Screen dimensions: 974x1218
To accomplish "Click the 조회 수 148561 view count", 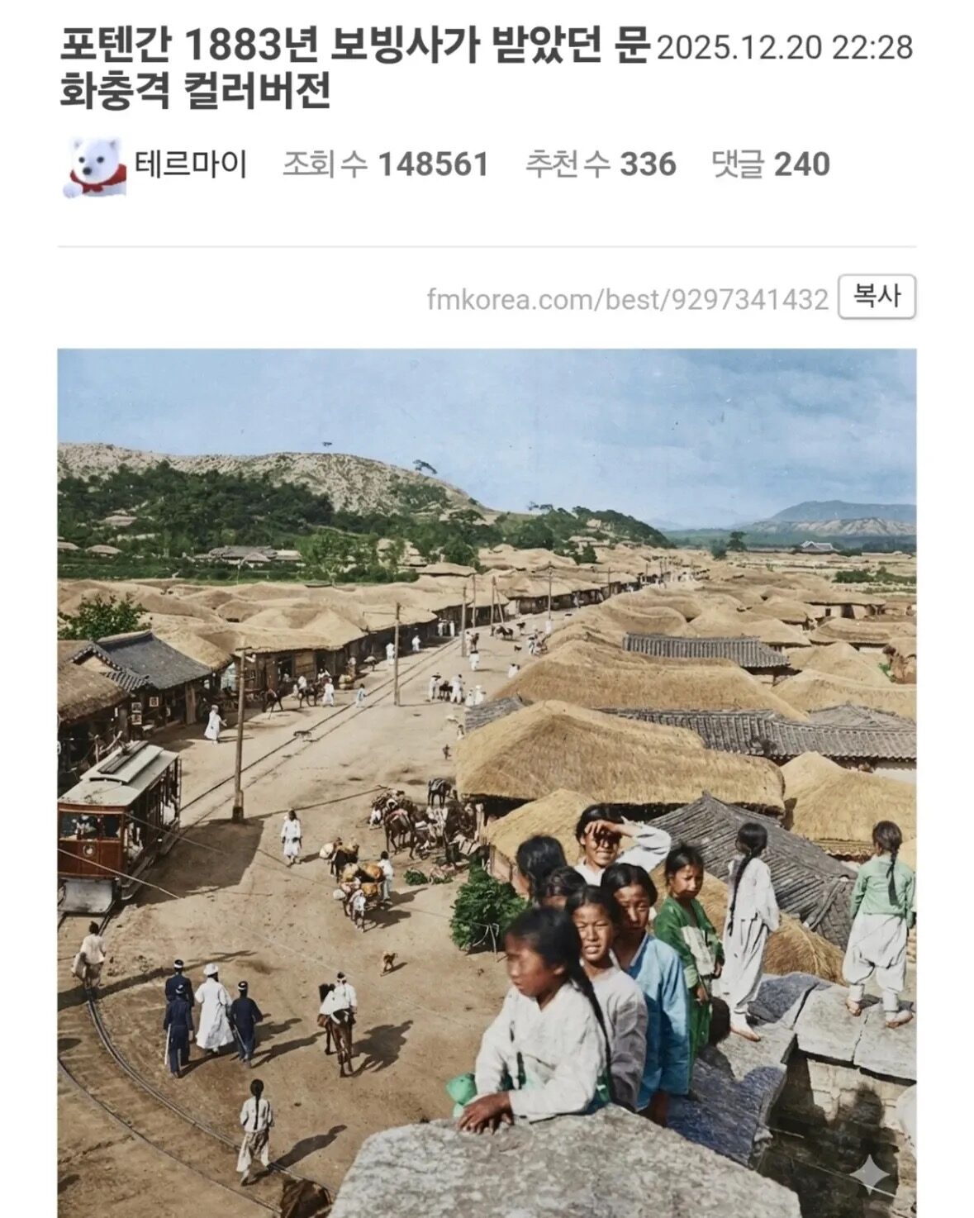I will coord(386,164).
